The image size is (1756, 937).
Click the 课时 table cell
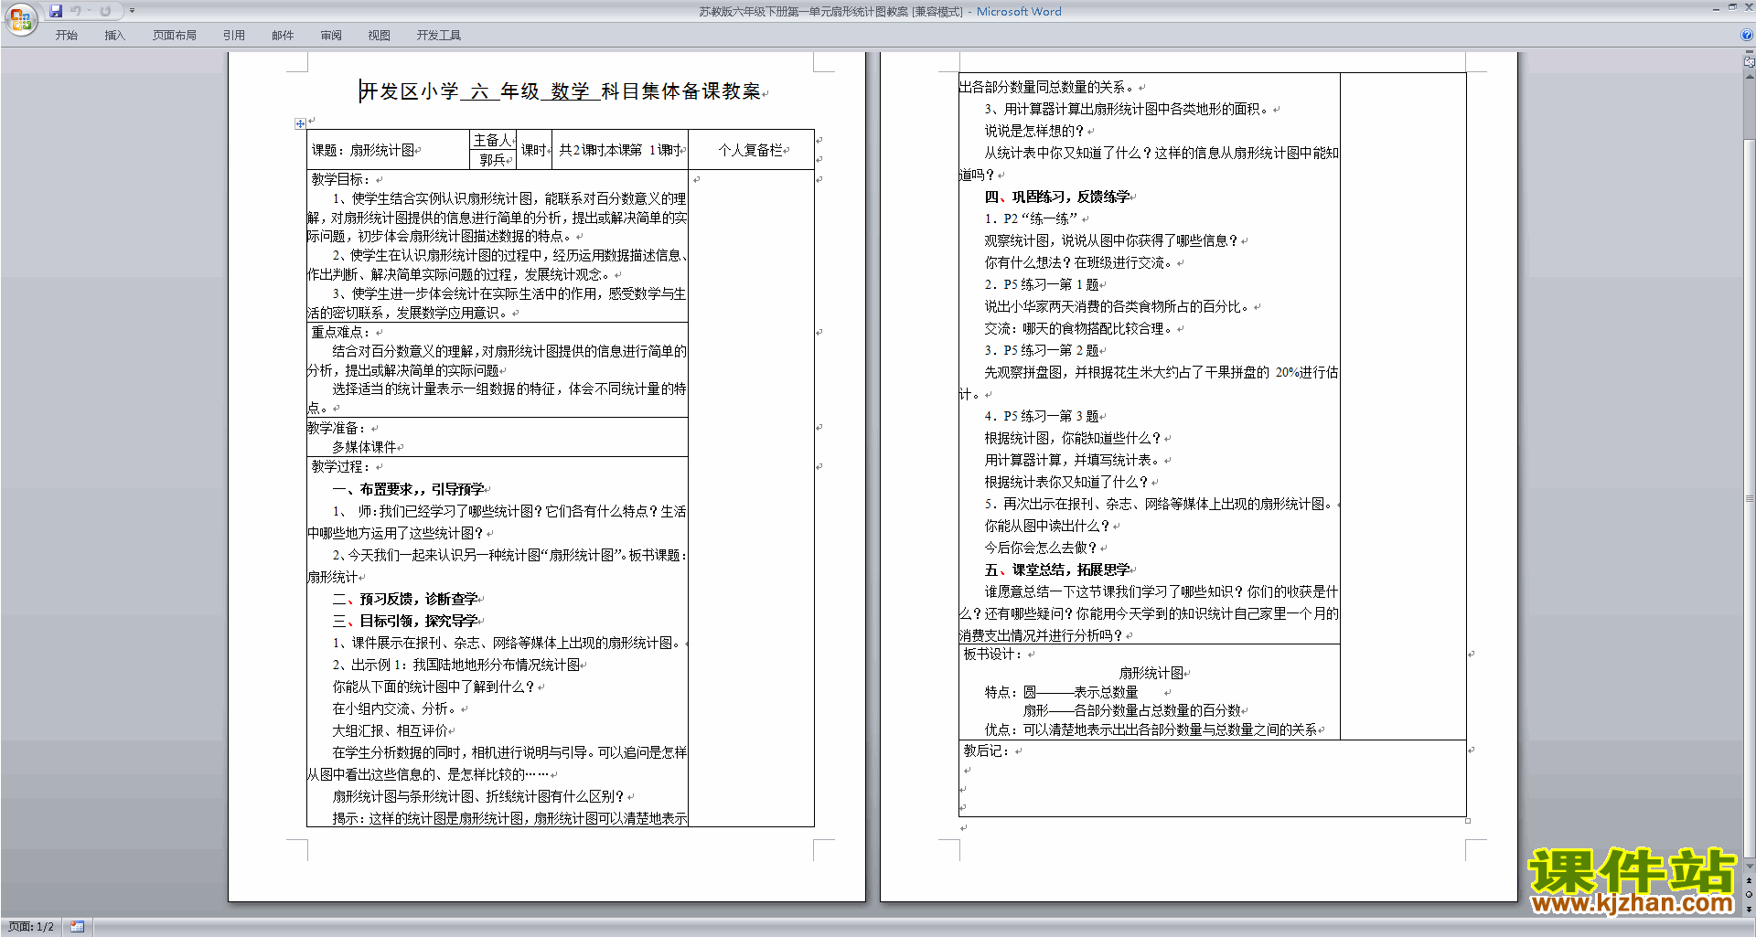click(533, 150)
